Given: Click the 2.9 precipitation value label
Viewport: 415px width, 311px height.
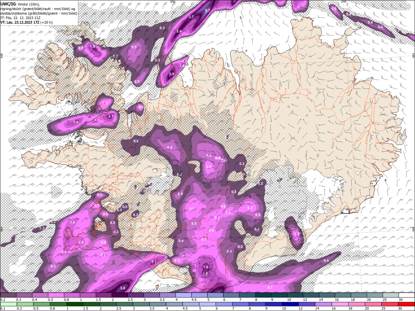Looking at the screenshot, I should pyautogui.click(x=172, y=74).
